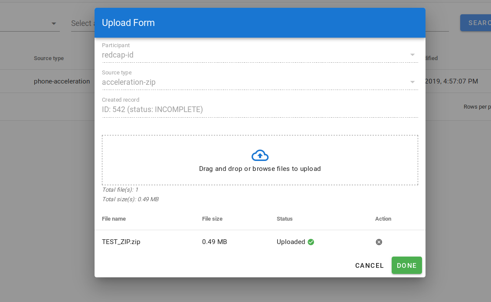Click the Created record field
This screenshot has width=491, height=302.
click(x=260, y=109)
